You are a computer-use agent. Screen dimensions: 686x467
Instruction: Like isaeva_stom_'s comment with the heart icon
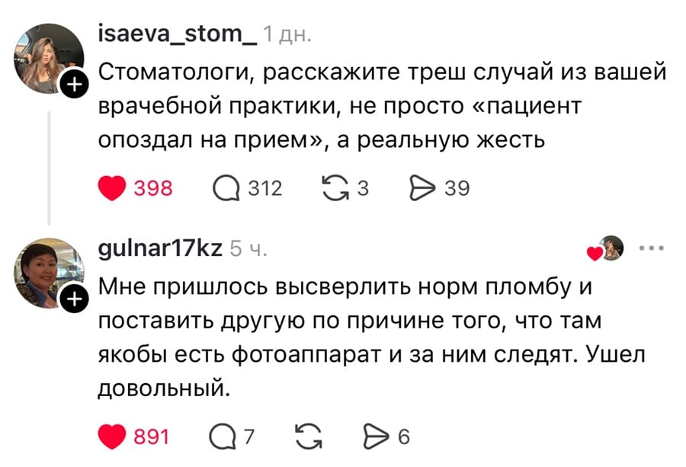[114, 188]
